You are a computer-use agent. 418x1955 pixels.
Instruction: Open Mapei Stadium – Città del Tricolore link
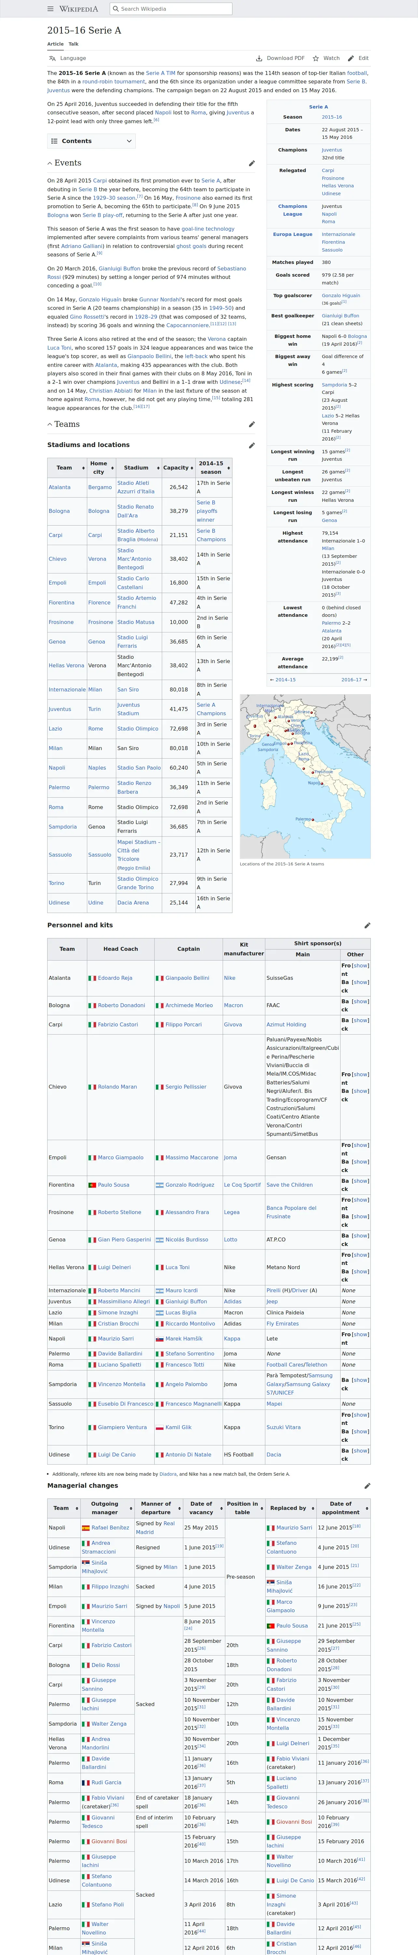click(138, 851)
